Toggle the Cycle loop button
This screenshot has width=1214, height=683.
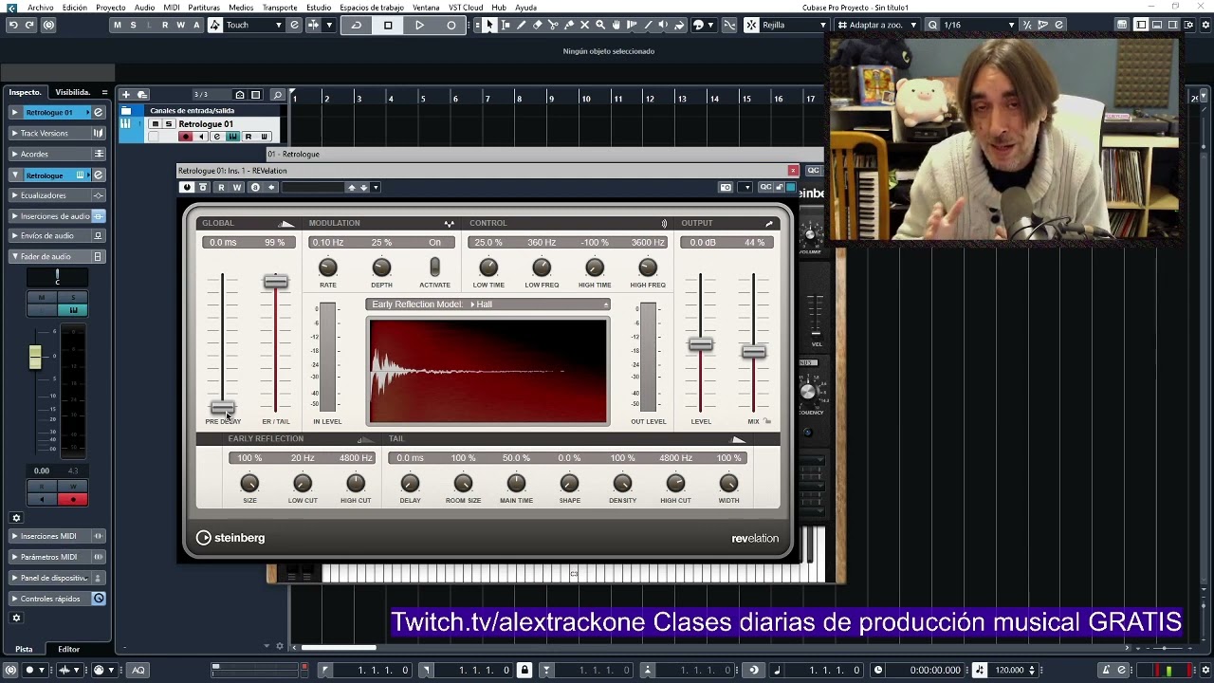[357, 26]
